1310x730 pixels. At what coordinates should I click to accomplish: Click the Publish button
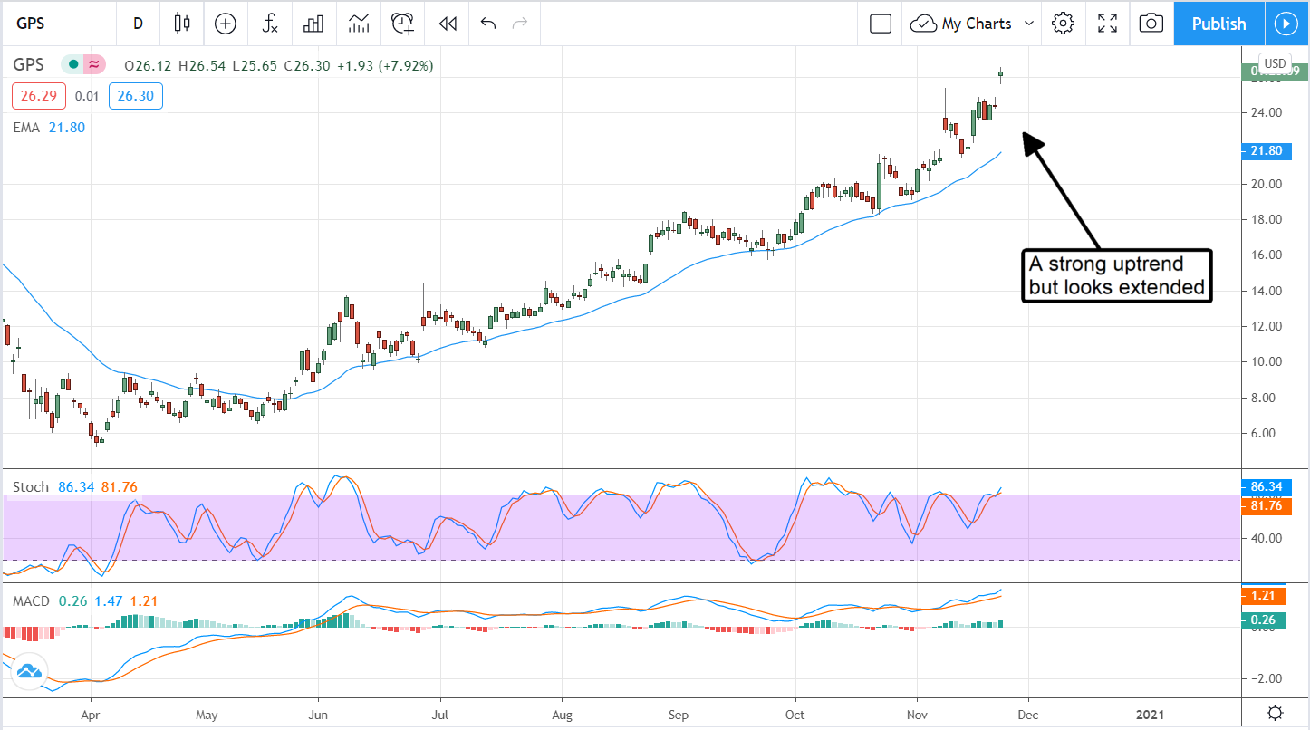tap(1218, 24)
